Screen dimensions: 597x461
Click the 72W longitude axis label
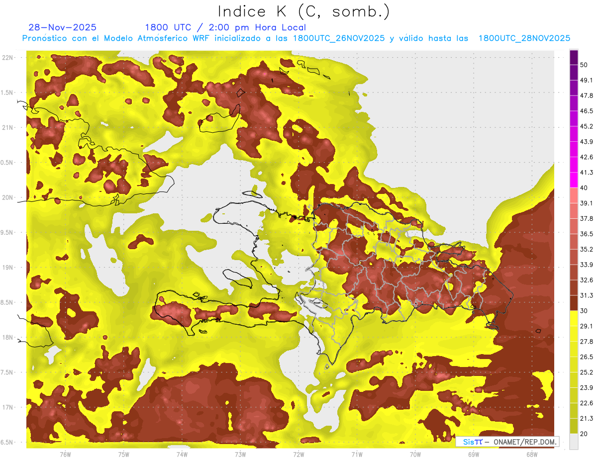tap(298, 454)
